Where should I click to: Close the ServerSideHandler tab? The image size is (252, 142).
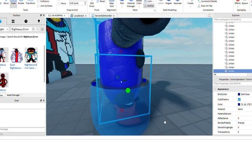[114, 16]
